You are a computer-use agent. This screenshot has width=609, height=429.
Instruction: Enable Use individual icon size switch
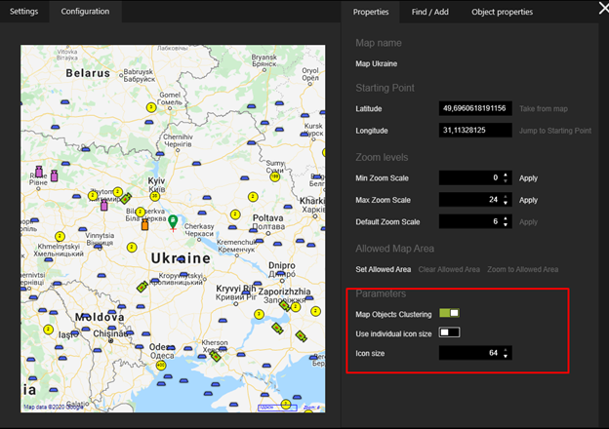(x=449, y=332)
